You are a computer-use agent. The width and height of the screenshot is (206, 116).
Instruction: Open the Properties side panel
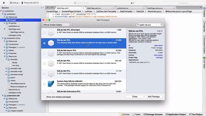coord(204,26)
